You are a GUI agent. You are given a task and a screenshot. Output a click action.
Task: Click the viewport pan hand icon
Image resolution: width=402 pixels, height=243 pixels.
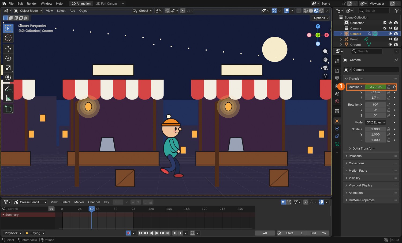click(325, 60)
